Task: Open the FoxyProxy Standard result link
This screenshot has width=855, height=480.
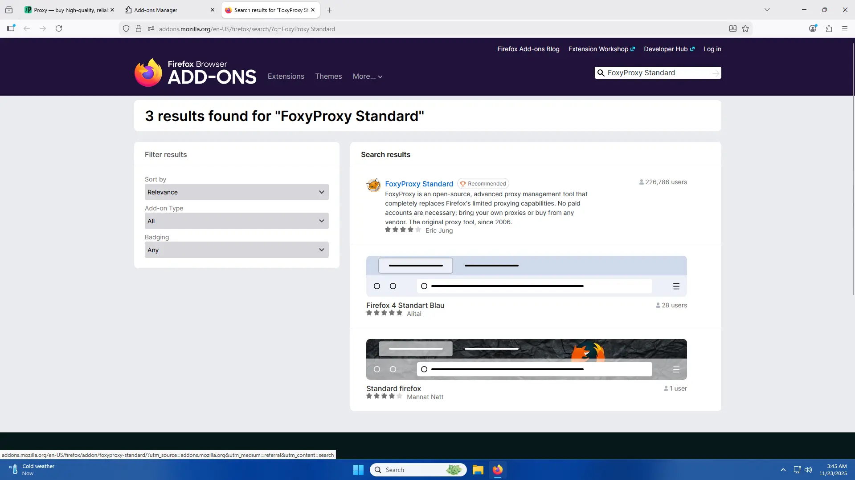Action: pyautogui.click(x=419, y=184)
